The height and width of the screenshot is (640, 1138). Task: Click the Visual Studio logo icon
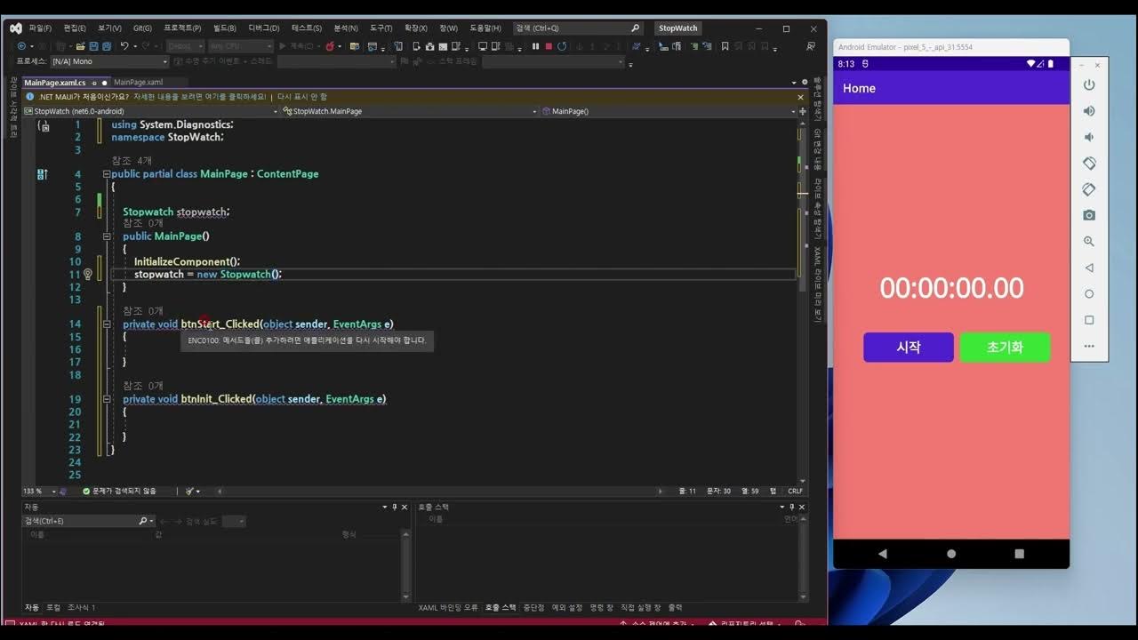click(x=16, y=28)
